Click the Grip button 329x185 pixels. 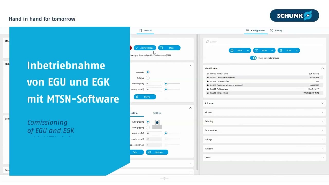pos(137,152)
